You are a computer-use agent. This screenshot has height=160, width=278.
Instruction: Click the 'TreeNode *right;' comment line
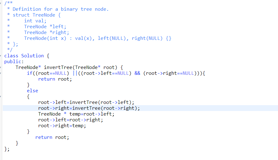click(x=38, y=32)
